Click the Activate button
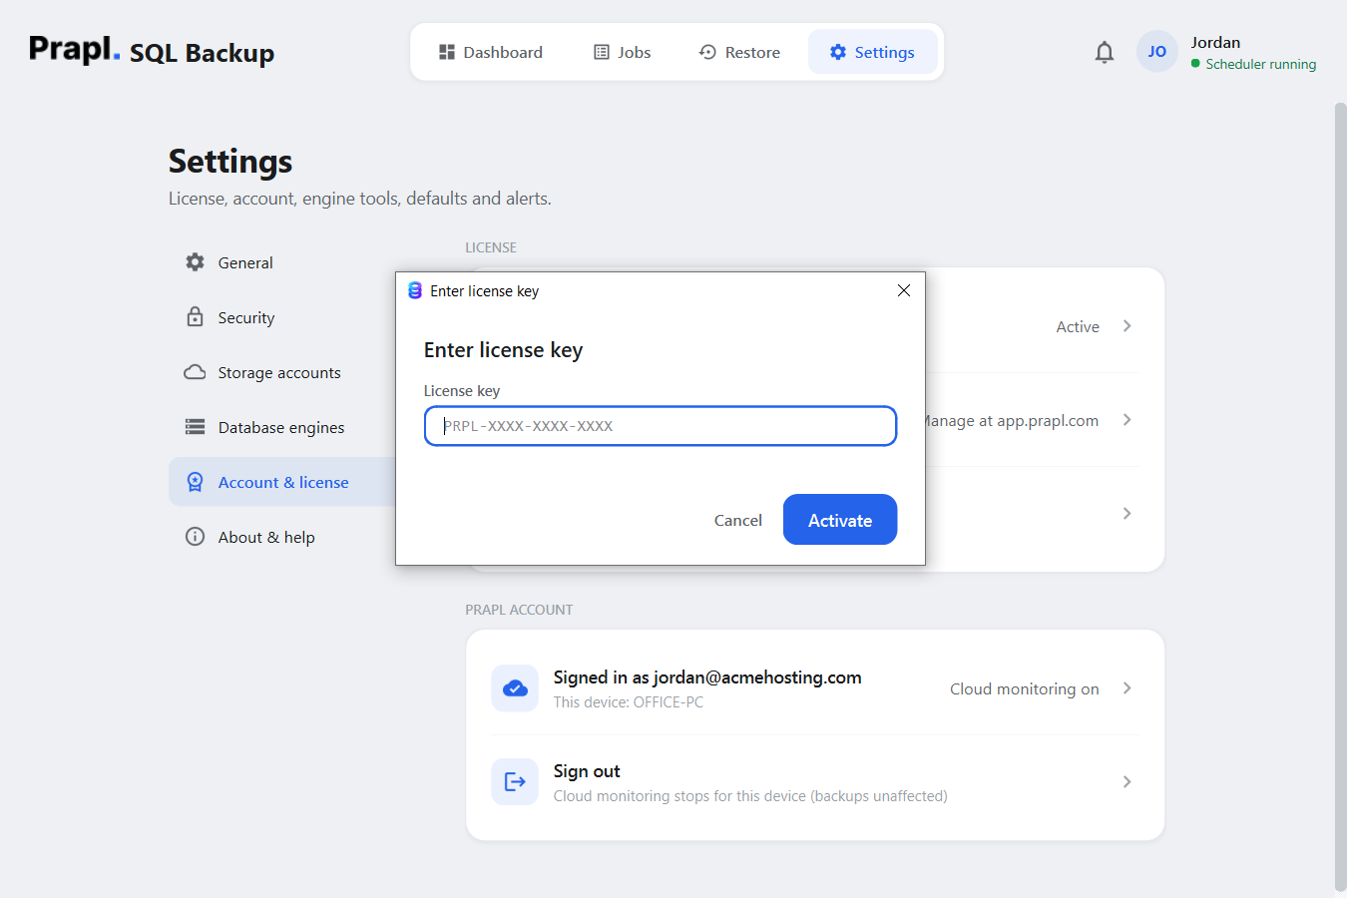The height and width of the screenshot is (898, 1347). 840,520
